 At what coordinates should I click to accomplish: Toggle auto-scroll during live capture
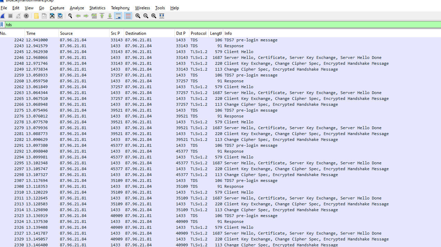coord(118,16)
